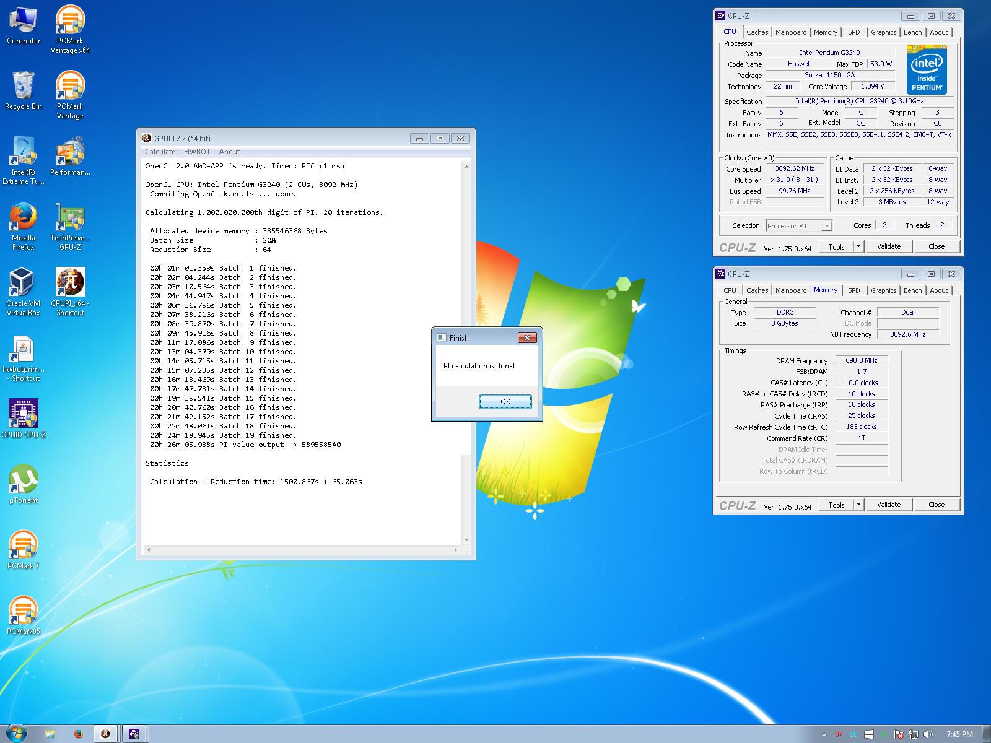Open Memory tab in top CPU-Z window
The width and height of the screenshot is (991, 743).
pos(826,32)
